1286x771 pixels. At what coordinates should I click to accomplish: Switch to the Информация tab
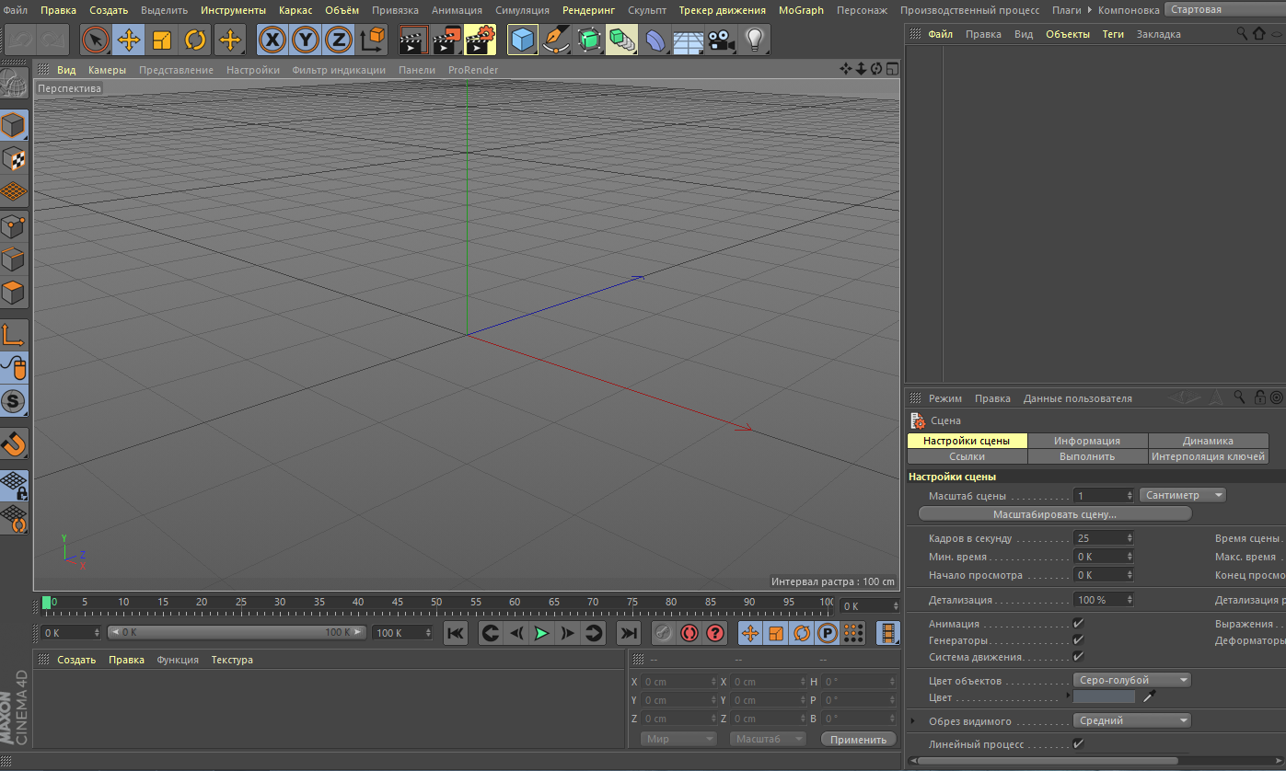point(1087,441)
